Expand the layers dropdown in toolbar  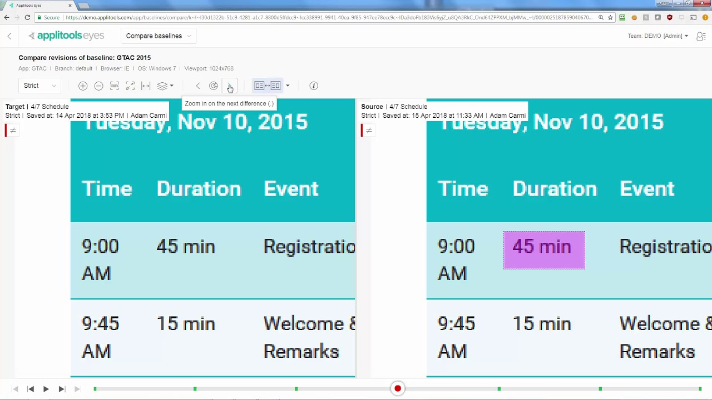(x=165, y=86)
